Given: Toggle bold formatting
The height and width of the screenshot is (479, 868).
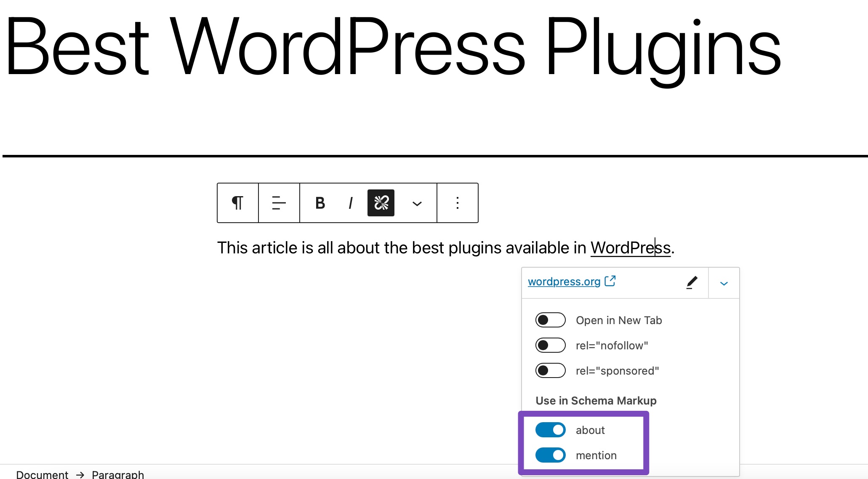Looking at the screenshot, I should click(x=320, y=203).
